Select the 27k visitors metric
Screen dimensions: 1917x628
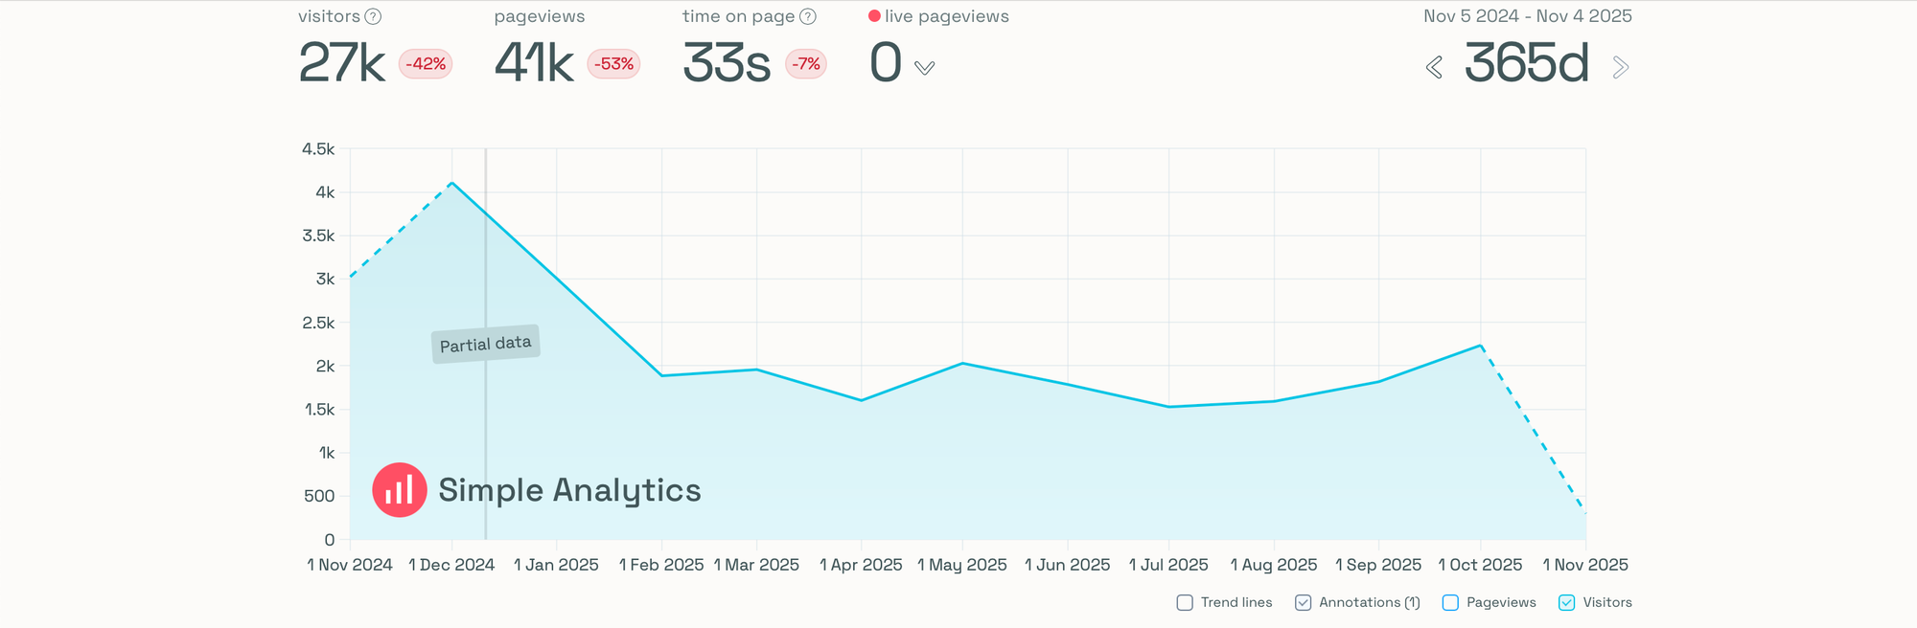click(x=341, y=64)
